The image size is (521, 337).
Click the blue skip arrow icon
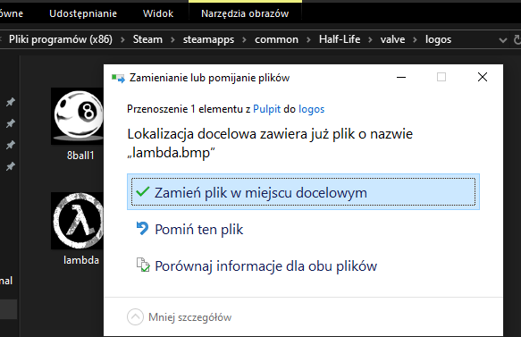tap(143, 228)
